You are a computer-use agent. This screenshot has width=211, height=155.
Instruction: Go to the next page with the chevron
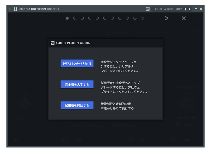click(167, 18)
